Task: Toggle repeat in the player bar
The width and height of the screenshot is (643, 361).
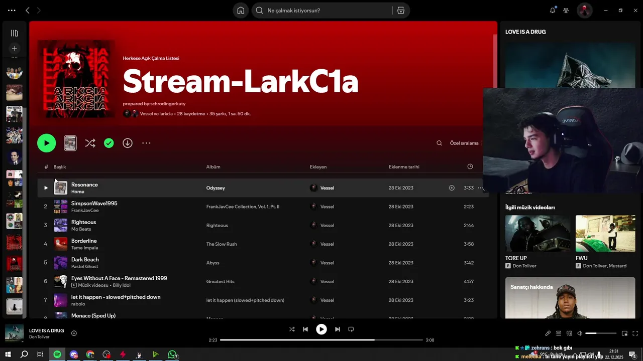Action: coord(351,329)
